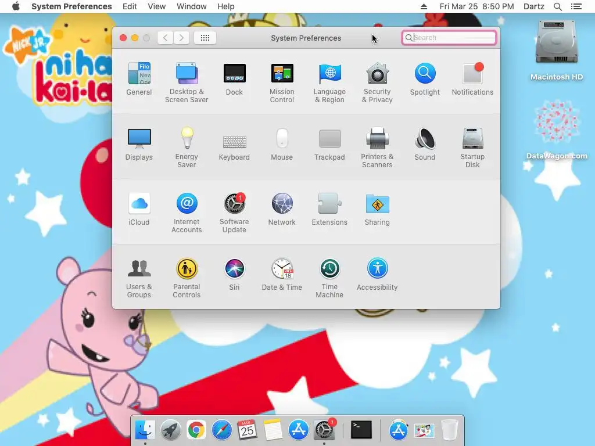Image resolution: width=595 pixels, height=446 pixels.
Task: Open Dock preferences
Action: [234, 78]
